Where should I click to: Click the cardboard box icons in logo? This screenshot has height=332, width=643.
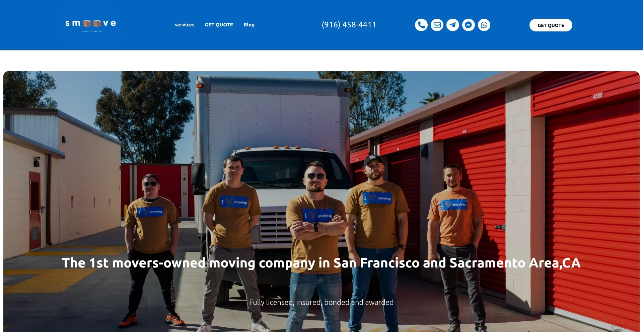tap(92, 23)
